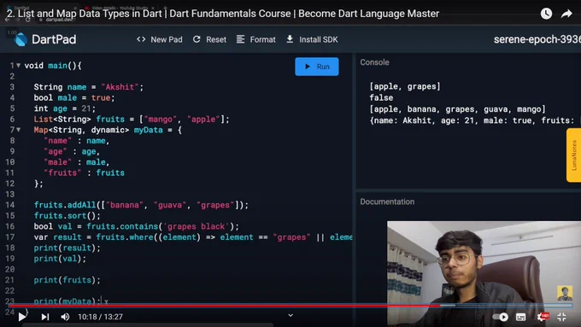581x327 pixels.
Task: Click the "fruits" map key on line 11
Action: 62,172
